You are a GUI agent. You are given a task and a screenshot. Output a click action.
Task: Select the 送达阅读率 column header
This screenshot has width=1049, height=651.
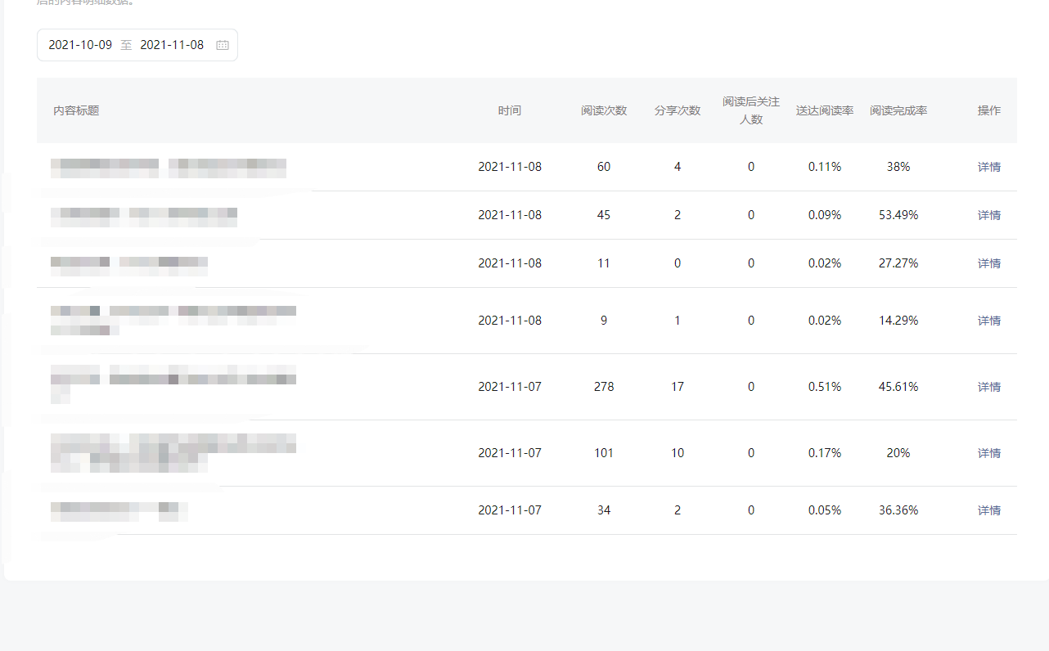[825, 110]
